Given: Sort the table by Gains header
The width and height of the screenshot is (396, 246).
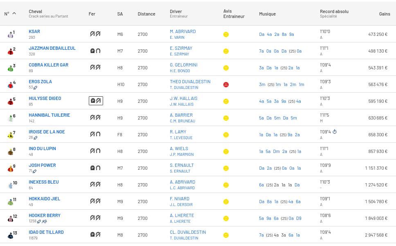Looking at the screenshot, I should click(x=384, y=14).
